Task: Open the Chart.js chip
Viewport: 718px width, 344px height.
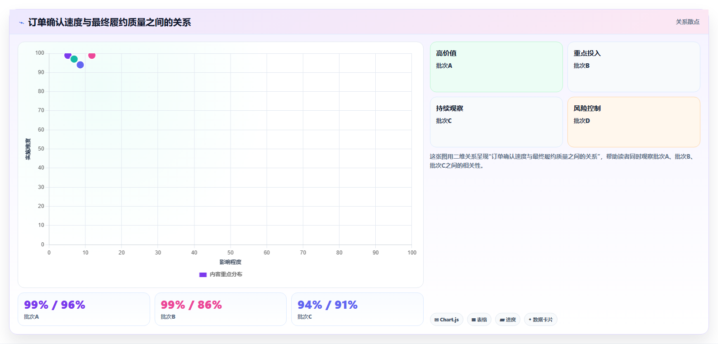Action: 447,320
